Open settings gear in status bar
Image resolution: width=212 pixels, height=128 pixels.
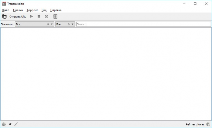pyautogui.click(x=4, y=124)
